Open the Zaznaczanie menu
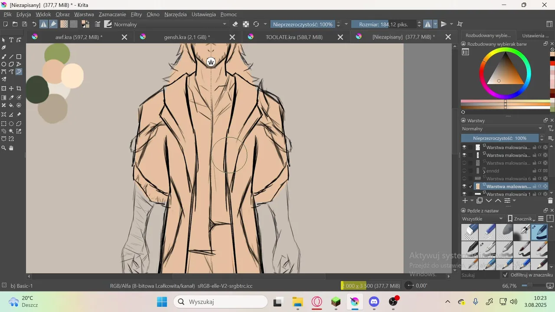This screenshot has width=555, height=312. pyautogui.click(x=112, y=14)
